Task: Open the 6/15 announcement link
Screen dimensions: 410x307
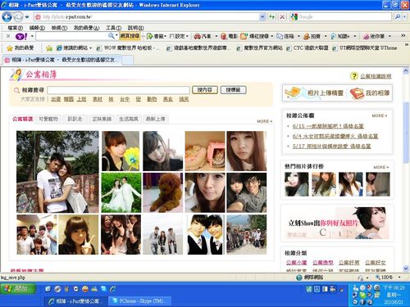Action: [328, 126]
